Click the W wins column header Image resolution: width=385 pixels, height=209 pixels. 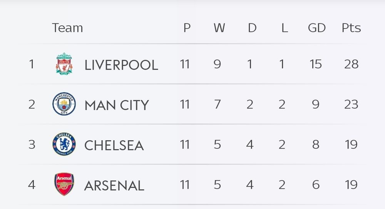coord(219,28)
